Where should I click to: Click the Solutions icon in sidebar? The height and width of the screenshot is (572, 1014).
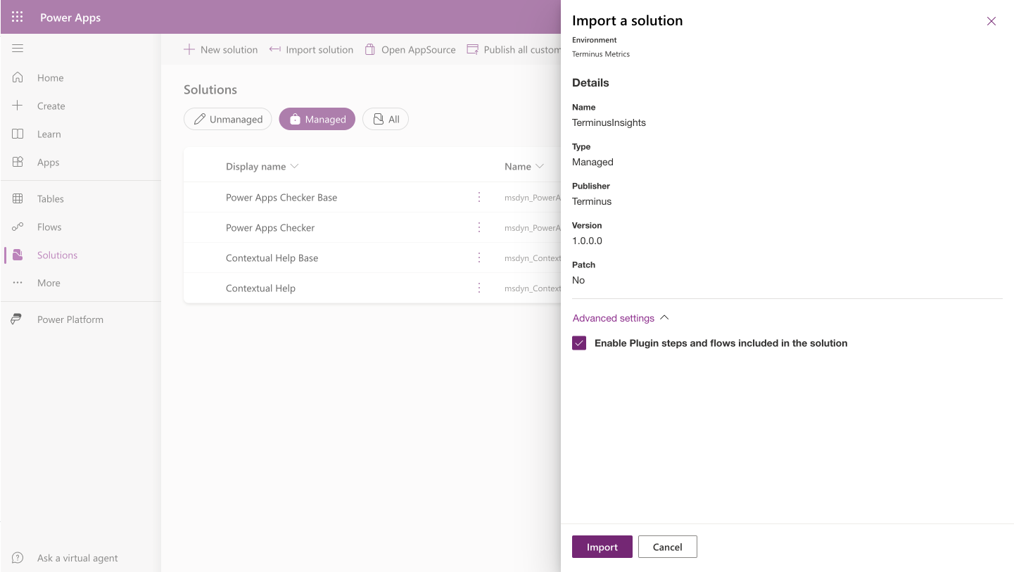coord(18,255)
